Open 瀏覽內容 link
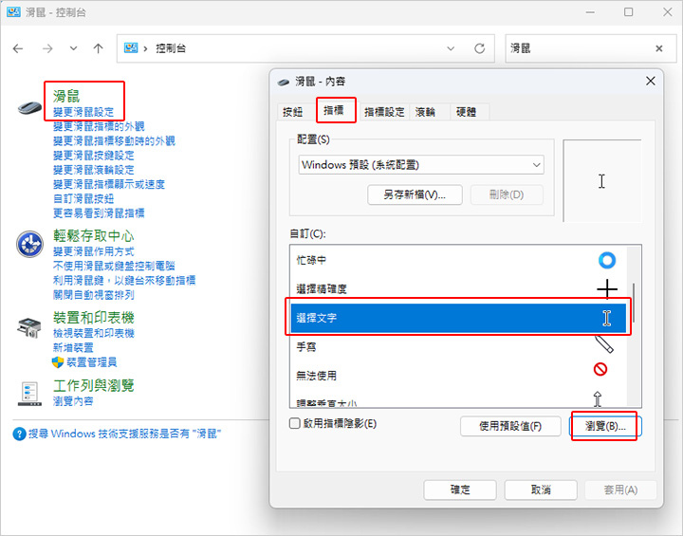Screen dimensions: 683x536 click(x=73, y=401)
